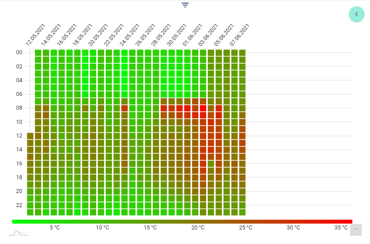370x244 pixels.
Task: Select the 12.05.2021 date label
Action: pyautogui.click(x=35, y=35)
